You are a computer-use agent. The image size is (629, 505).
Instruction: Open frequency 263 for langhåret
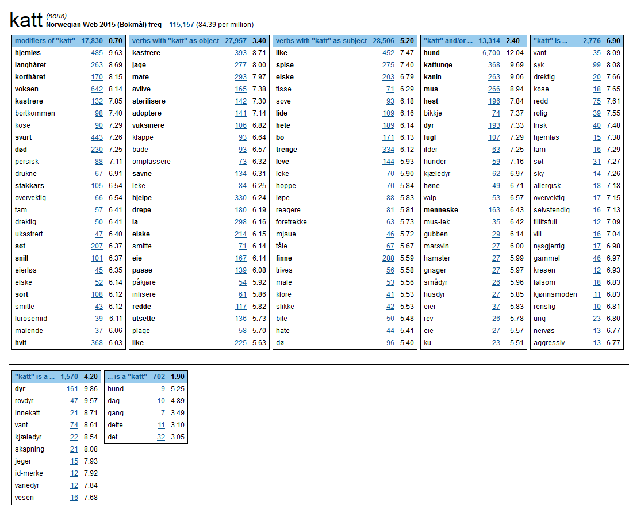pos(97,64)
